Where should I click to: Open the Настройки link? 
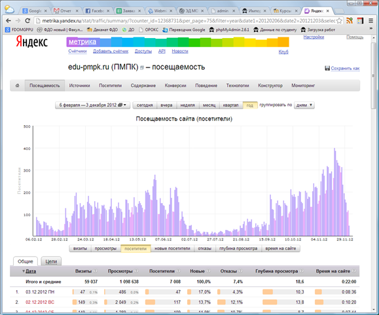314,37
